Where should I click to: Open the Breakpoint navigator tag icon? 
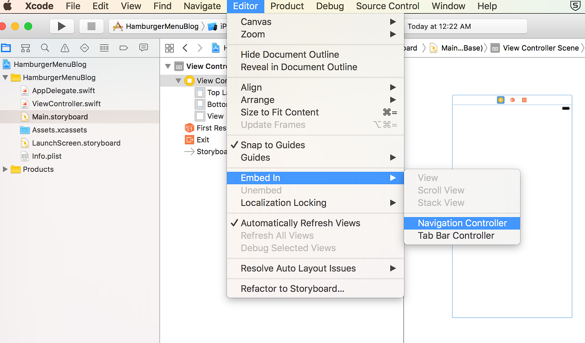pyautogui.click(x=124, y=48)
